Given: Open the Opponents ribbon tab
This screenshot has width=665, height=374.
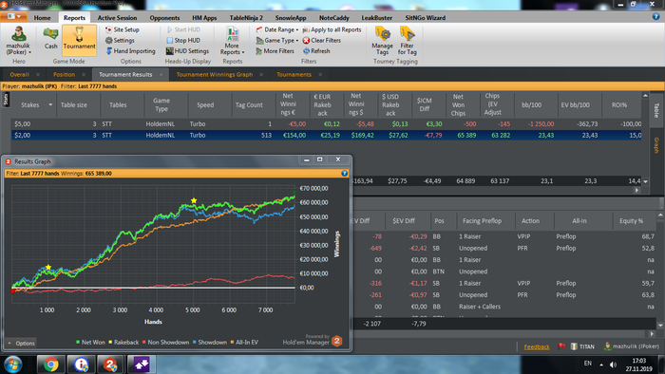Looking at the screenshot, I should tap(164, 18).
